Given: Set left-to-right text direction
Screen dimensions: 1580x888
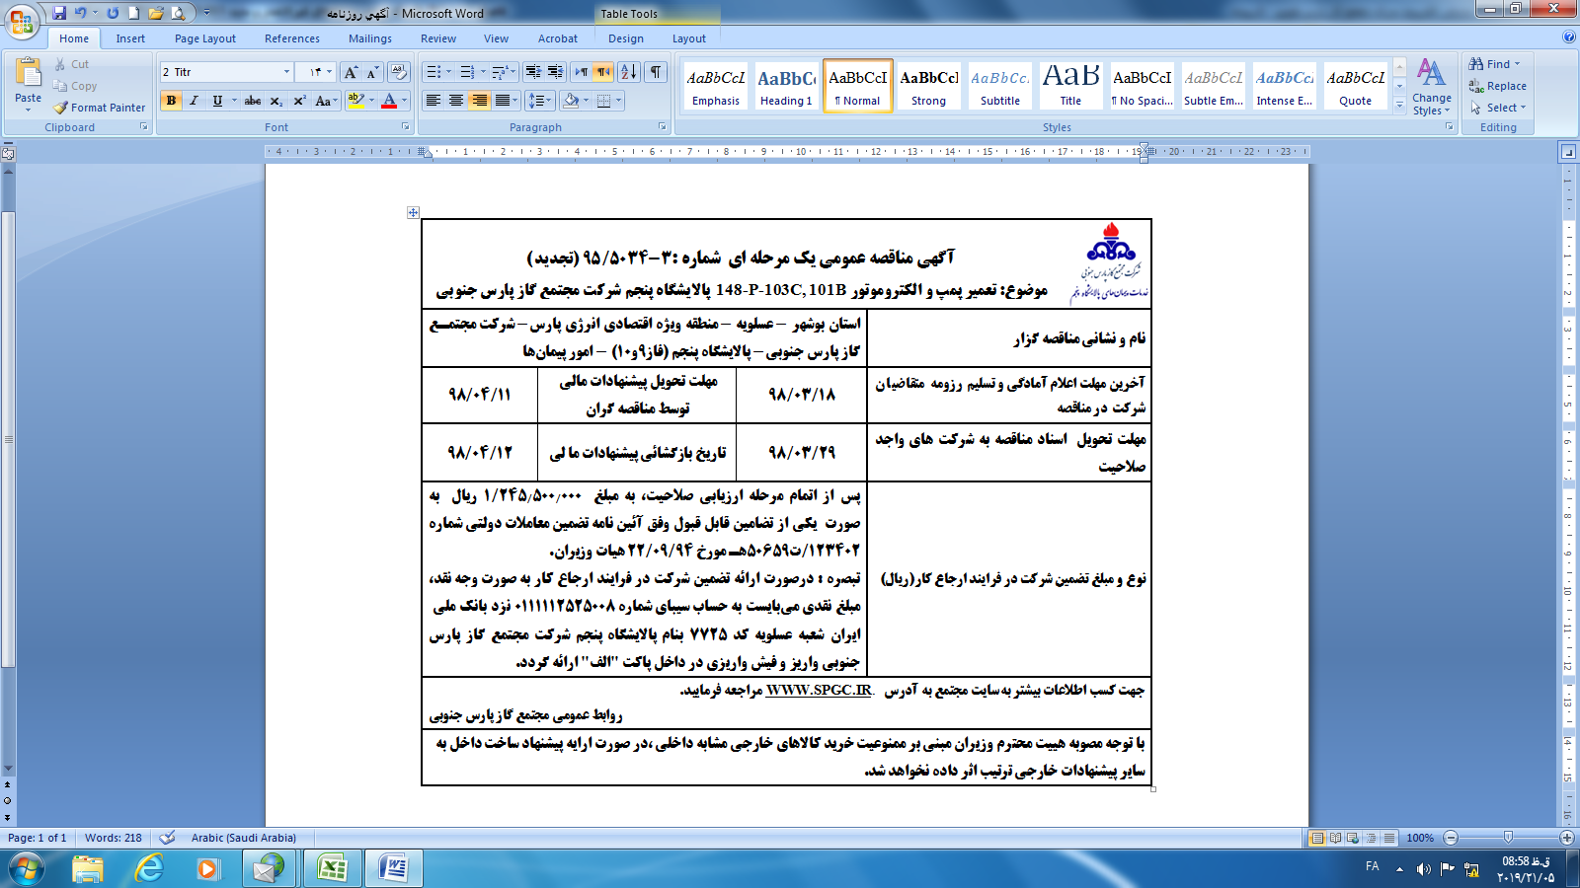Looking at the screenshot, I should point(581,72).
